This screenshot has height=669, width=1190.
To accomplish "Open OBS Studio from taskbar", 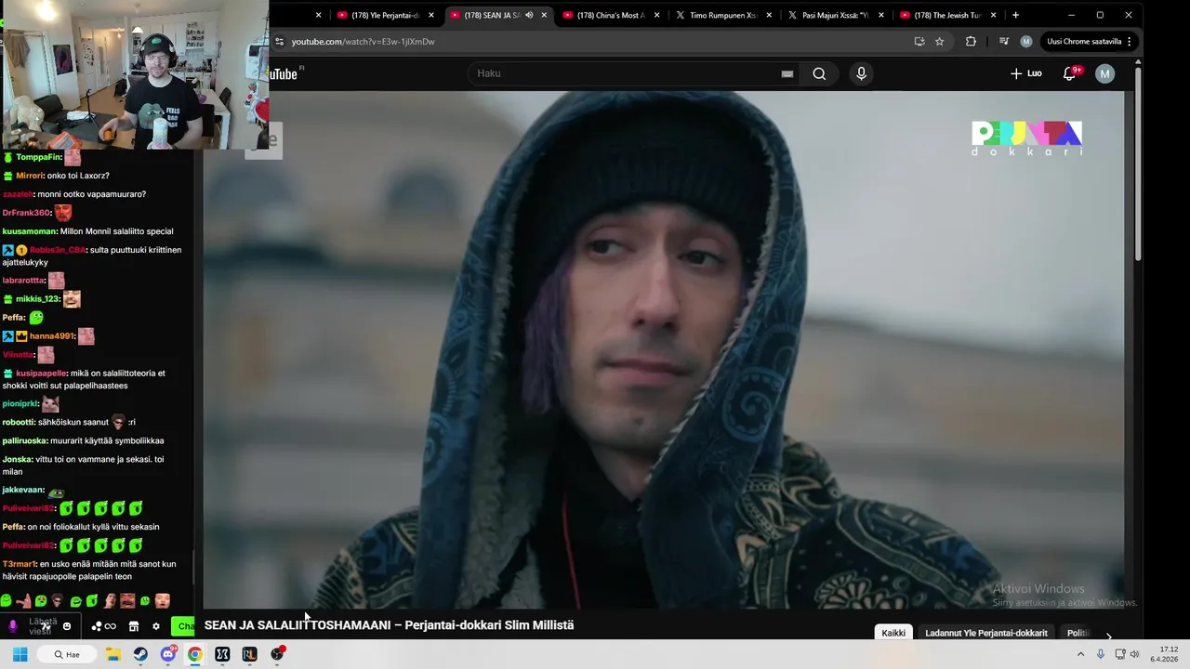I will tap(277, 654).
